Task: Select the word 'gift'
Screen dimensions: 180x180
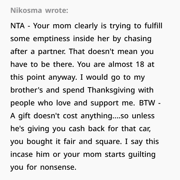Action: tap(24, 116)
